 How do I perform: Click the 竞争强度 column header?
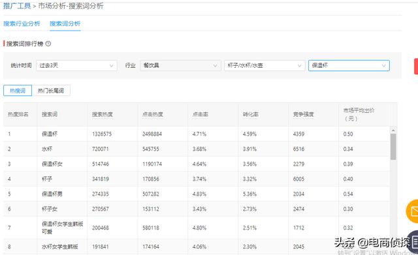click(x=303, y=115)
